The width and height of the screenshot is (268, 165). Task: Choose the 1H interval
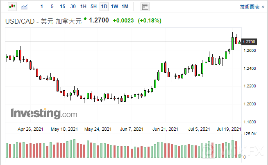coord(83,7)
